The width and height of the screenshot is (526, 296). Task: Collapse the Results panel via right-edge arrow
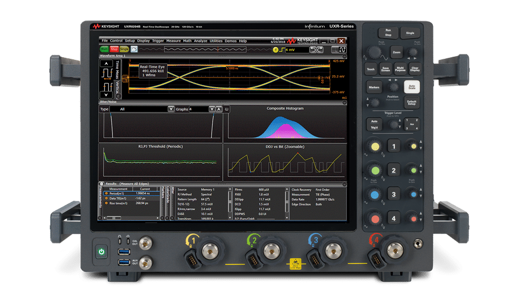pos(344,184)
